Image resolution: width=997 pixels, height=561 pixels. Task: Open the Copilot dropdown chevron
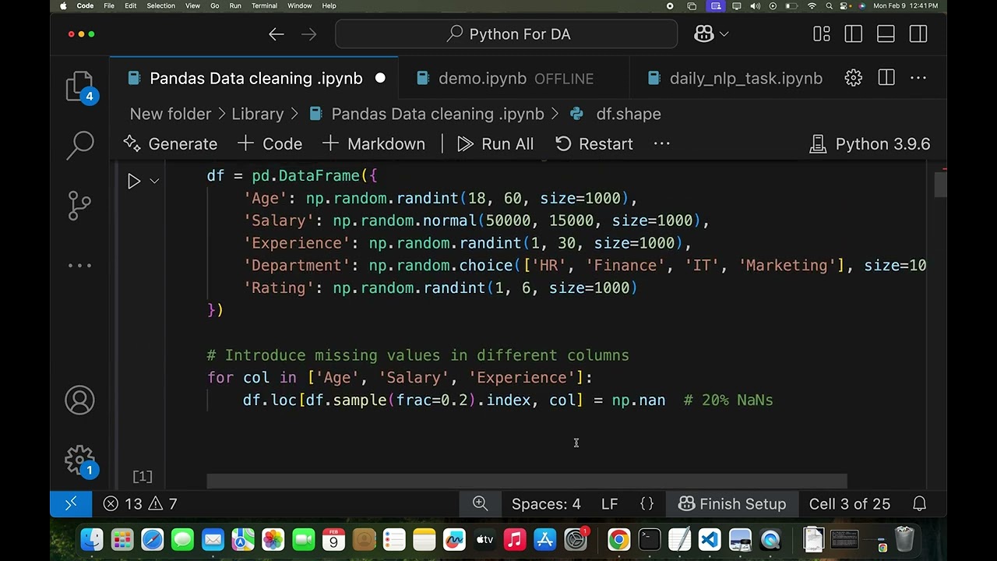[x=724, y=34]
